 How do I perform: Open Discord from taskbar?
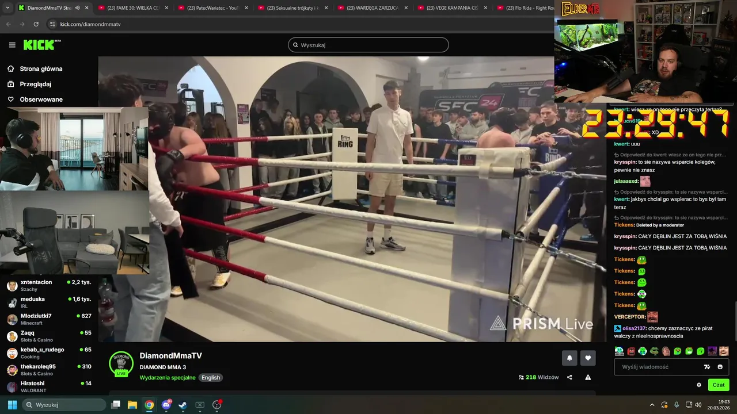[166, 405]
